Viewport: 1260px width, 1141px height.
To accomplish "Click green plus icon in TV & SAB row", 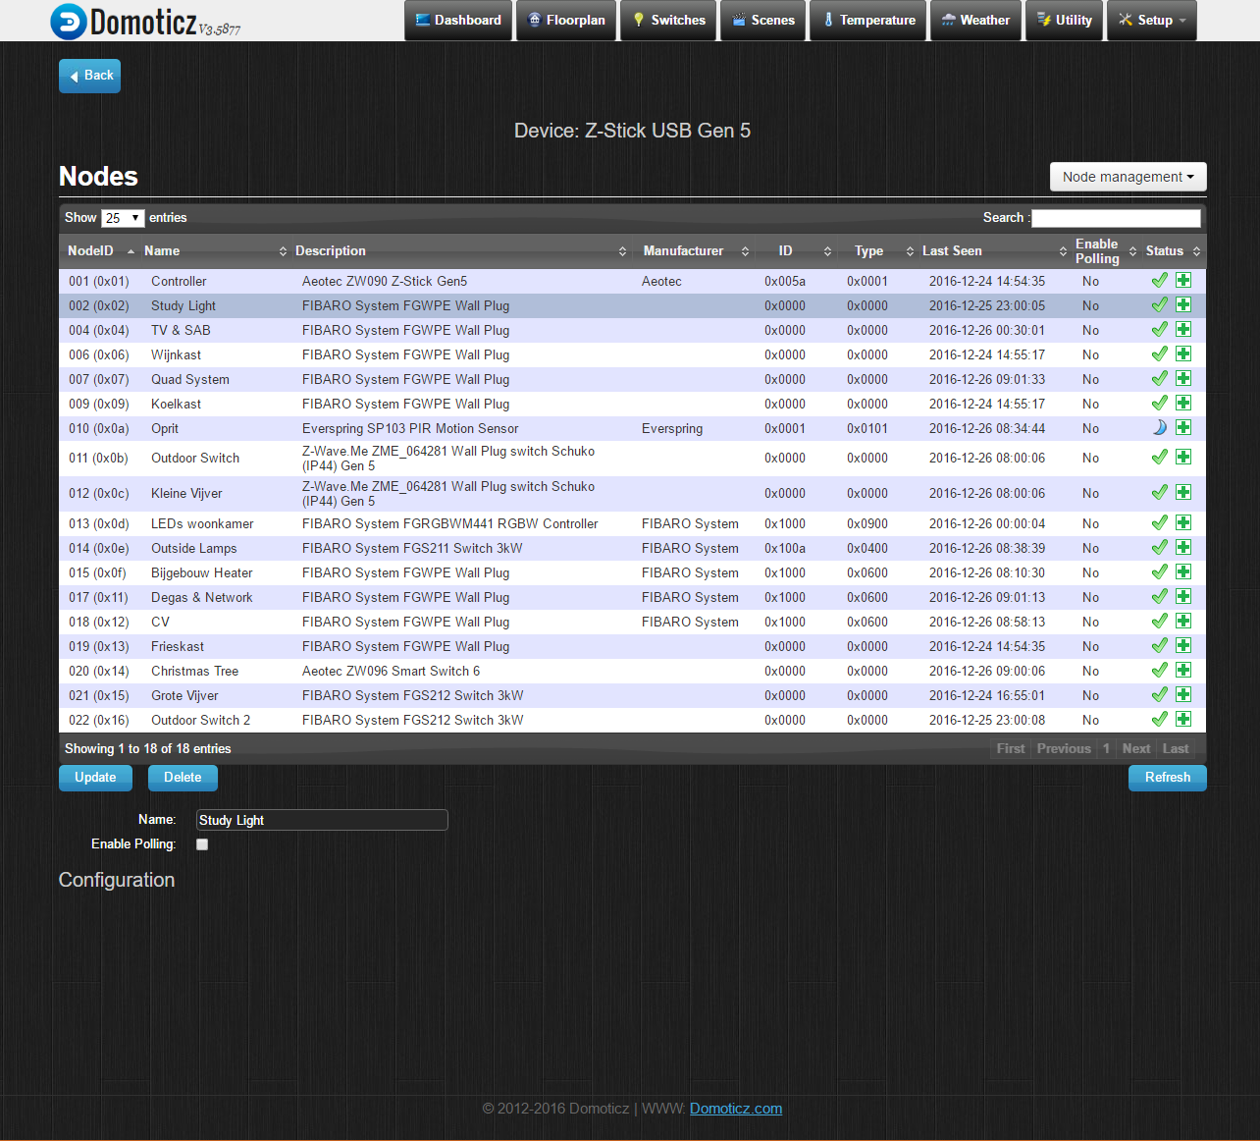I will click(x=1183, y=329).
